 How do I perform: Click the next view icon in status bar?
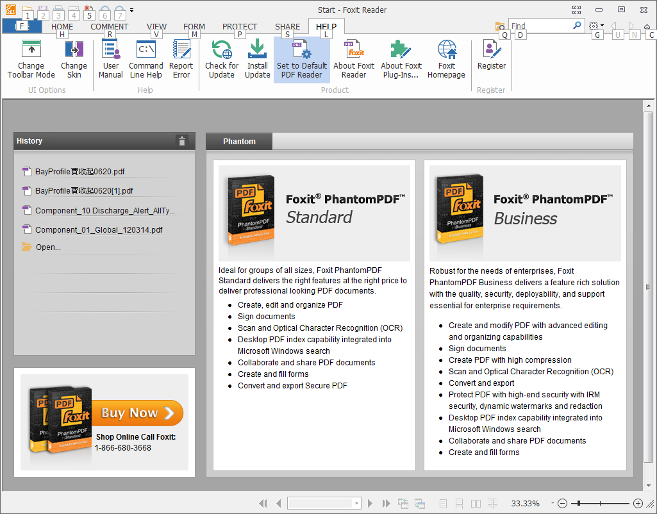pos(419,503)
